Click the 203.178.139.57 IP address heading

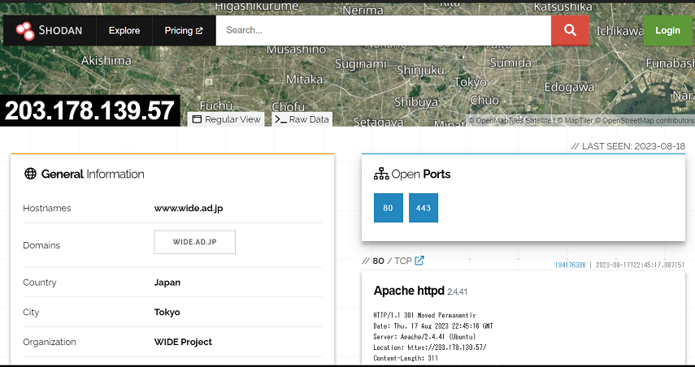tap(89, 111)
